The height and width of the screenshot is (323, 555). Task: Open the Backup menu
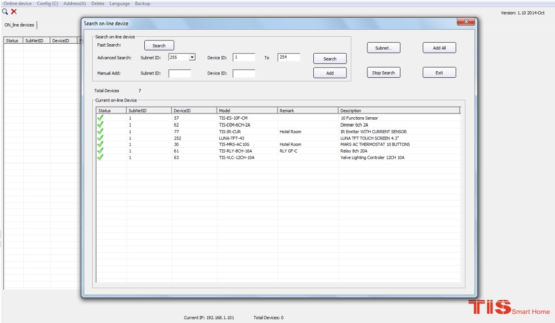pyautogui.click(x=142, y=3)
